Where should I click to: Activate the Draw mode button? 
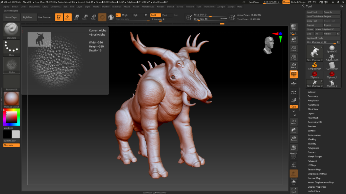68,17
